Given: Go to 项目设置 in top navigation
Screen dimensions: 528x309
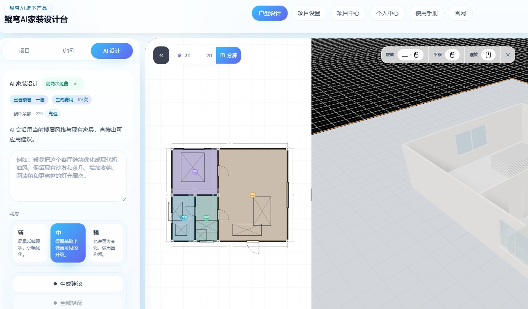Looking at the screenshot, I should click(x=309, y=13).
